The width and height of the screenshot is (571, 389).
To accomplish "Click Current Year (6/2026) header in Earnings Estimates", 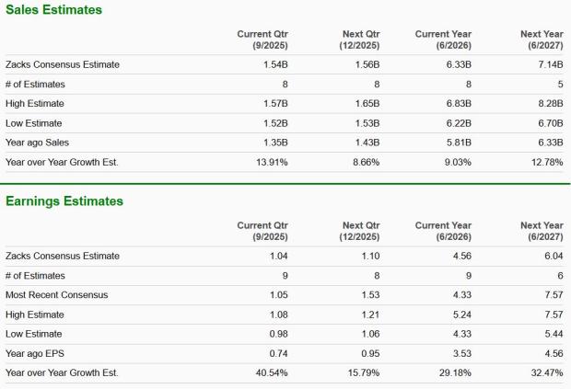I will (x=444, y=230).
